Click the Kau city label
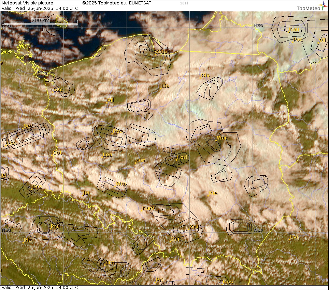This screenshot has width=329, height=290. click(294, 30)
